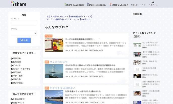This screenshot has height=104, width=173.
Task: Click arrow icon beside 製品情報 category
Action: [x=12, y=62]
